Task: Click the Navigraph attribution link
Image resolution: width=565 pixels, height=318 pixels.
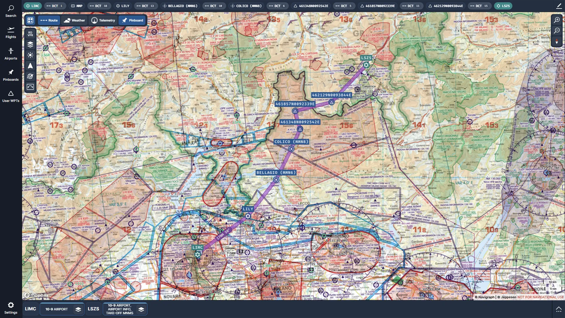Action: 485,297
